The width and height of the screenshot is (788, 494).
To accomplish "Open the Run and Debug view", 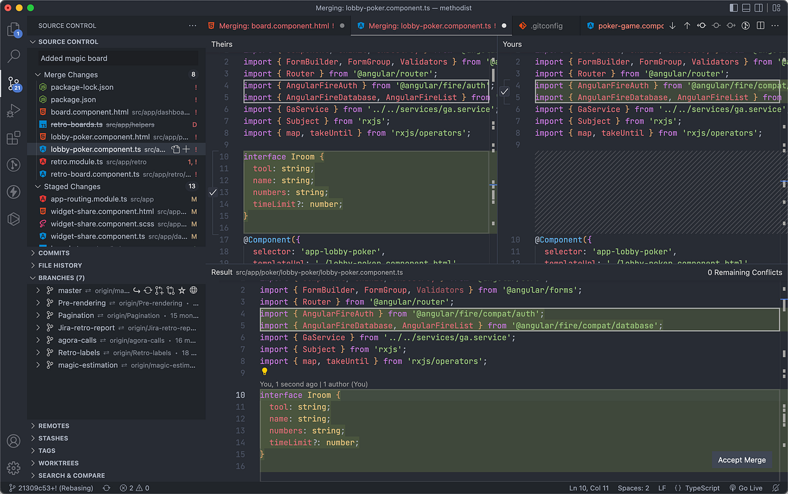I will 14,111.
